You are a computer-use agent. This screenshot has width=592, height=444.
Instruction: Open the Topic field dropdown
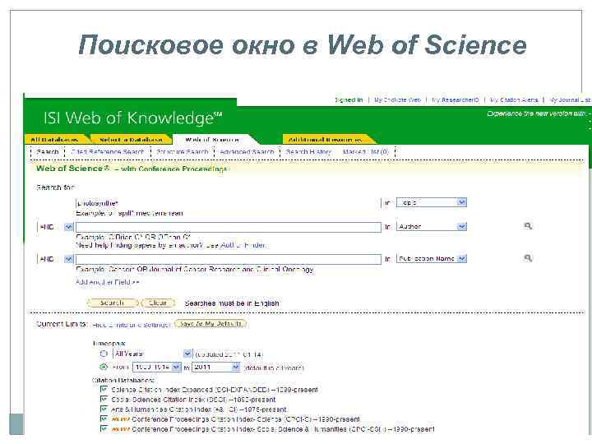432,203
